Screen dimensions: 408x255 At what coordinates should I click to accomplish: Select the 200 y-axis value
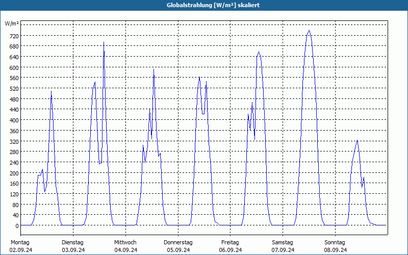[14, 173]
